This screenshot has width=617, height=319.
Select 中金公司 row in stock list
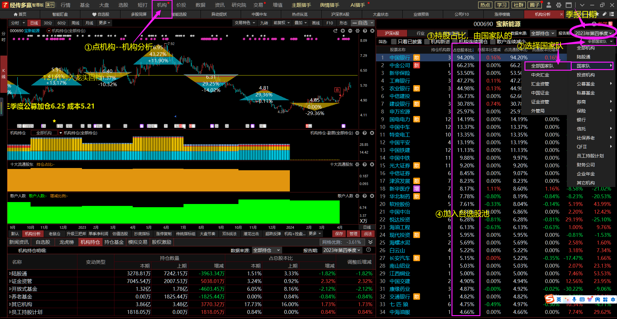(x=400, y=65)
